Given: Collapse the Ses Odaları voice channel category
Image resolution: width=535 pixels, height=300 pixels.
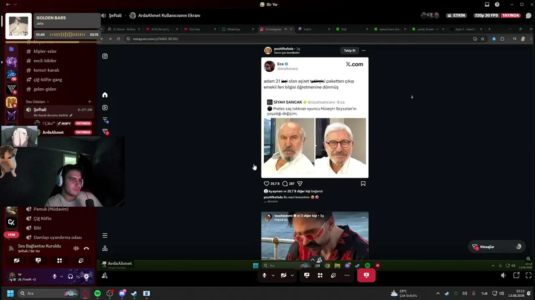Looking at the screenshot, I should 38,102.
